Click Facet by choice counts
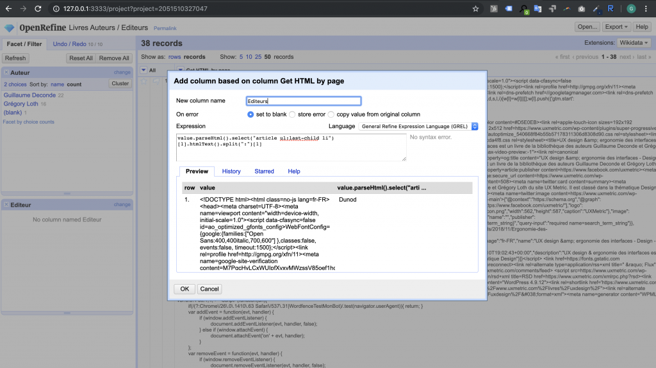The width and height of the screenshot is (656, 368). tap(28, 122)
